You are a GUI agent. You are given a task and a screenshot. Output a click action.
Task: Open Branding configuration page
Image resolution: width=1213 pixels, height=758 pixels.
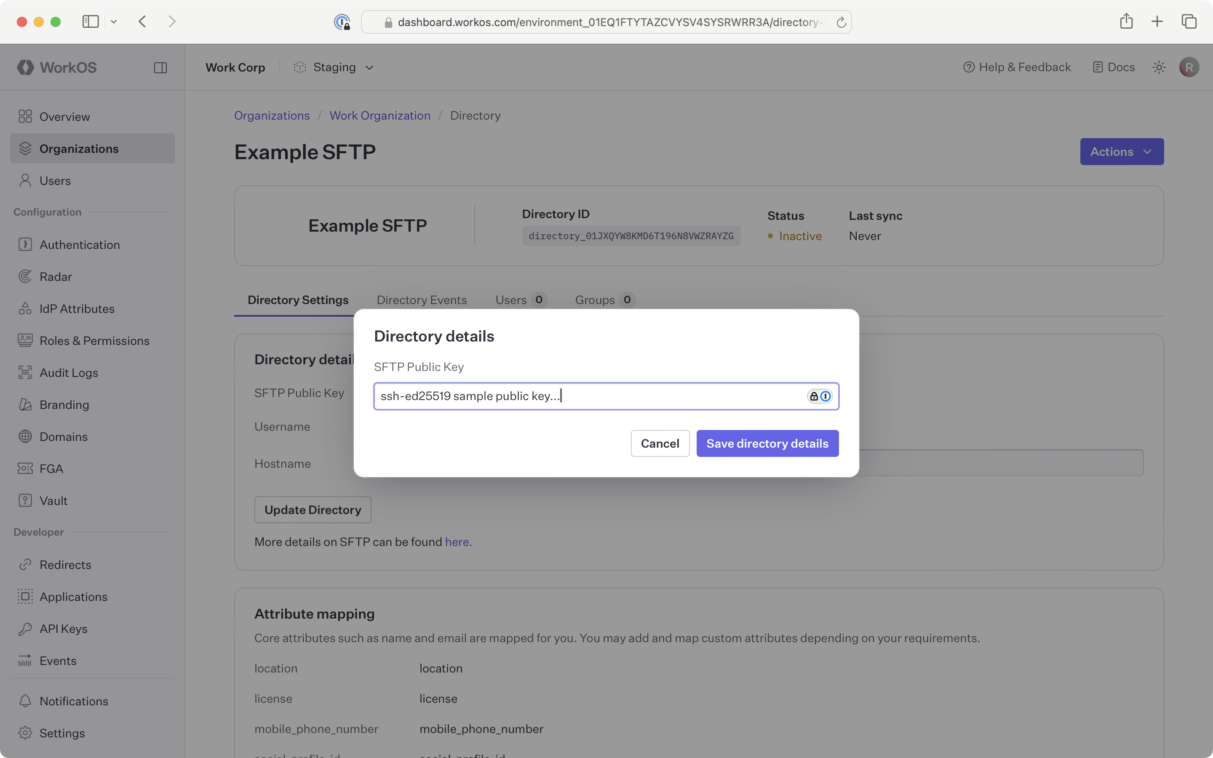pos(64,405)
